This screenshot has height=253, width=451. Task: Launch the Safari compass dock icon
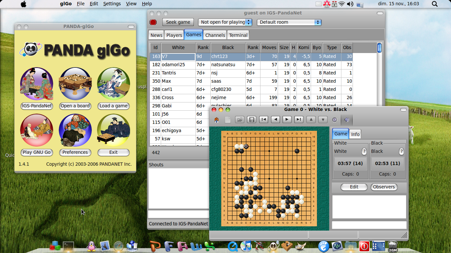coord(118,246)
